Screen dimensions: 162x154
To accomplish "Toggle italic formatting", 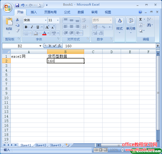I will coord(32,27).
